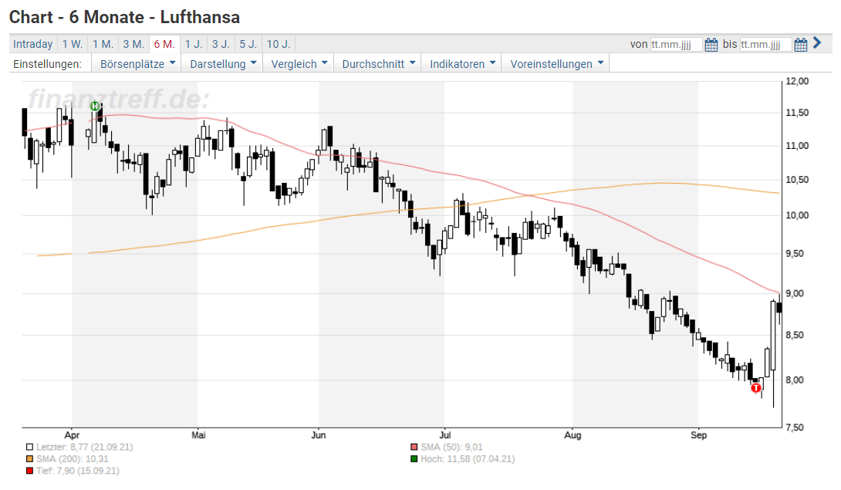
Task: Select the 3 J. timeframe tab
Action: [221, 44]
